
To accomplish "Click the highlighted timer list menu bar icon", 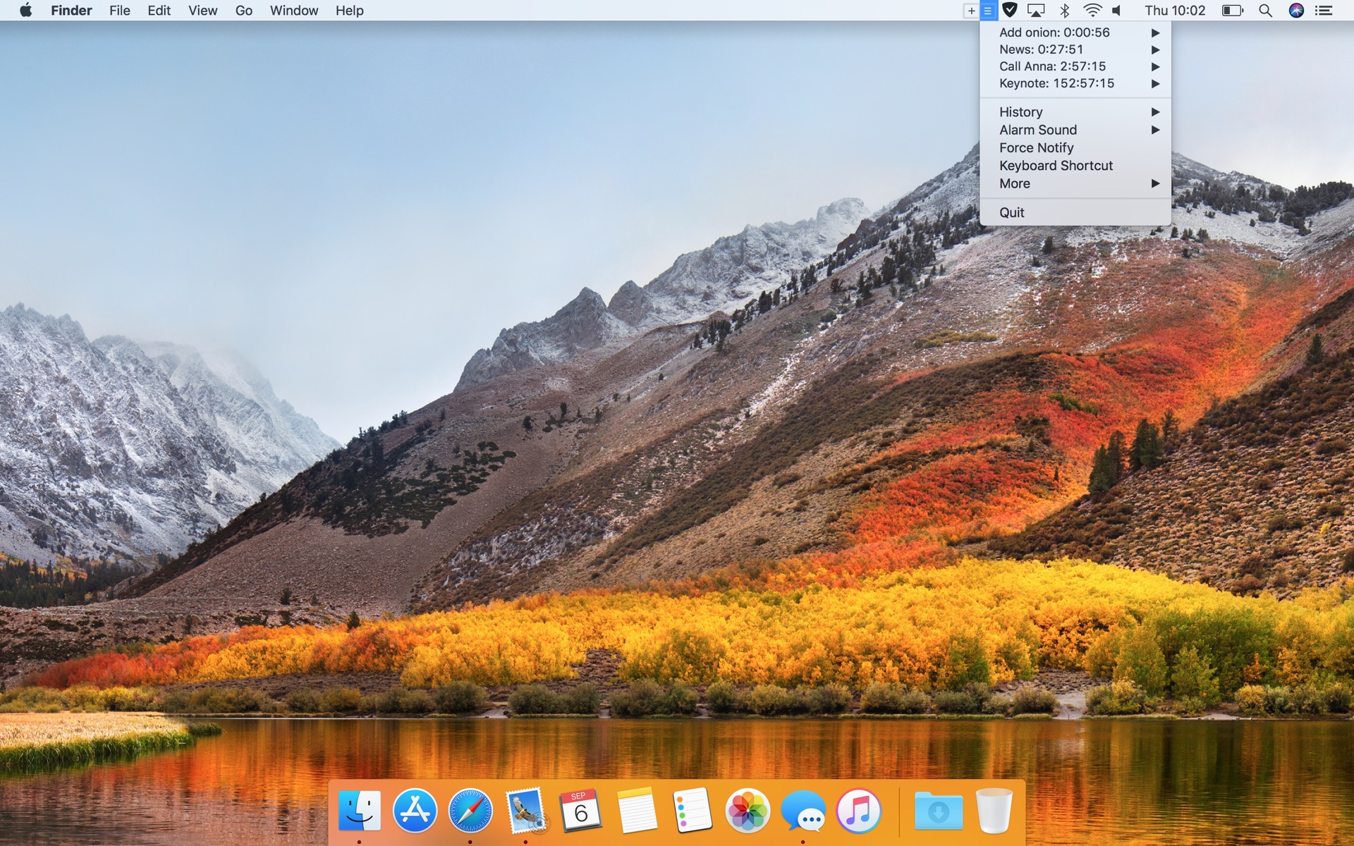I will [988, 11].
